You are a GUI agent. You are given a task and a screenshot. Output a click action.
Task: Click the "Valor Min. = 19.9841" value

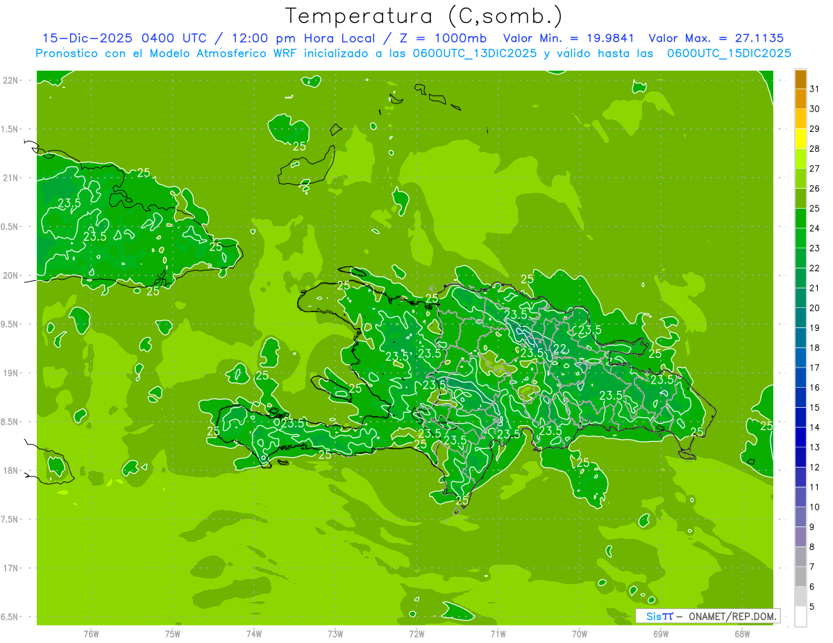[568, 38]
